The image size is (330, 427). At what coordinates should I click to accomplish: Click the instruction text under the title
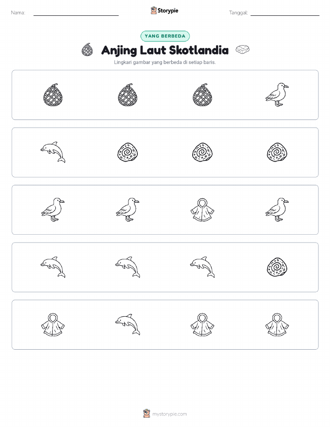[165, 62]
